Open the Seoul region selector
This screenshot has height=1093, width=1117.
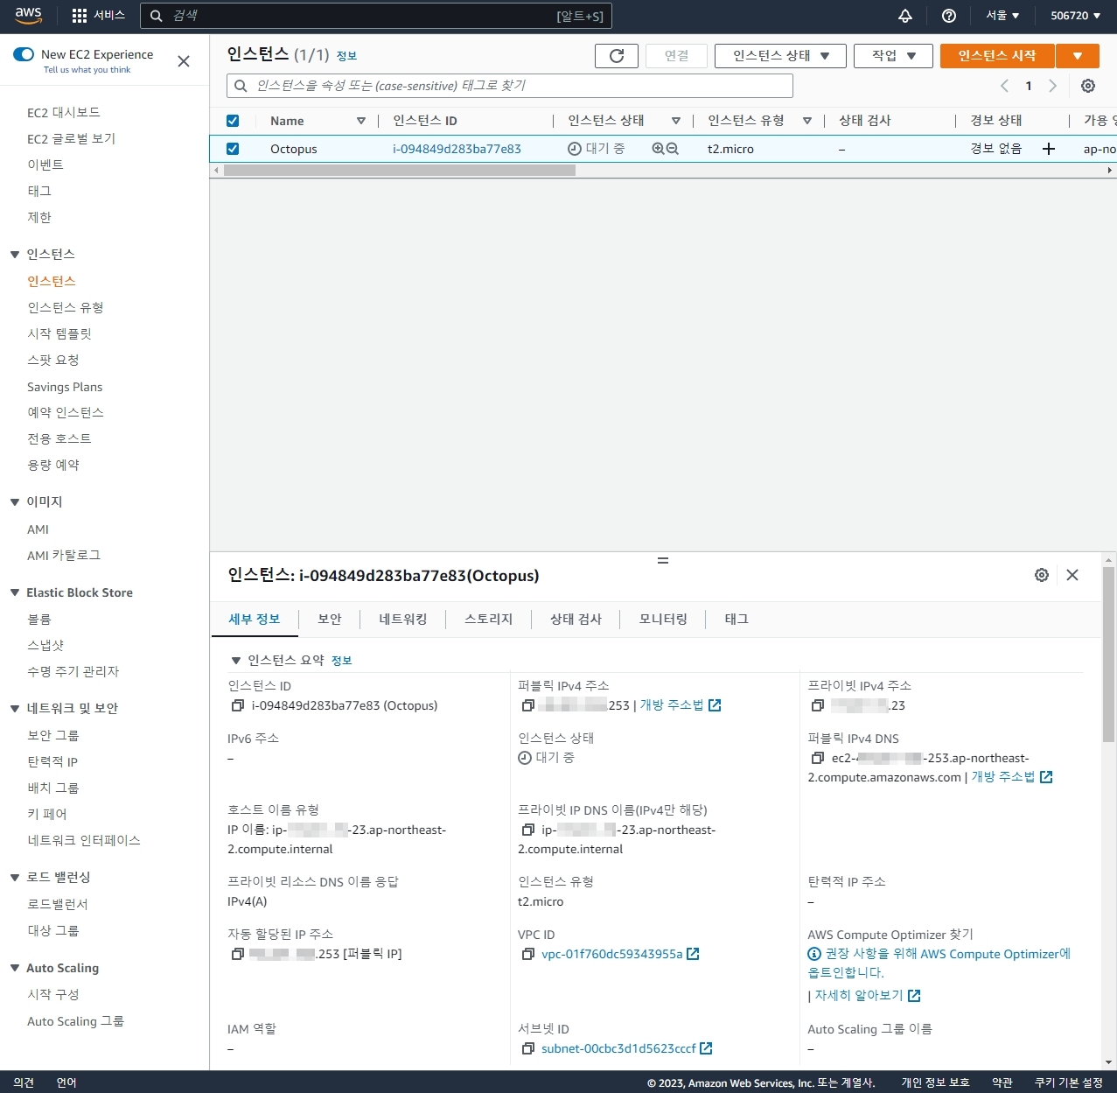click(x=1002, y=16)
